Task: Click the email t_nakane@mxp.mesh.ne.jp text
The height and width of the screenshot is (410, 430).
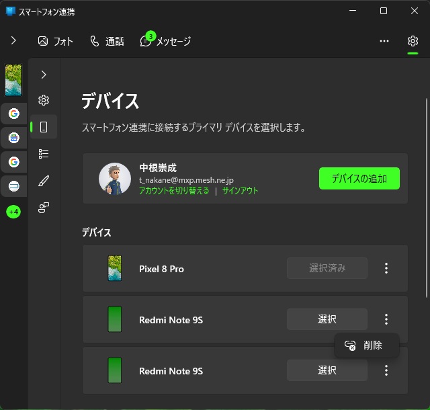Action: coord(186,180)
